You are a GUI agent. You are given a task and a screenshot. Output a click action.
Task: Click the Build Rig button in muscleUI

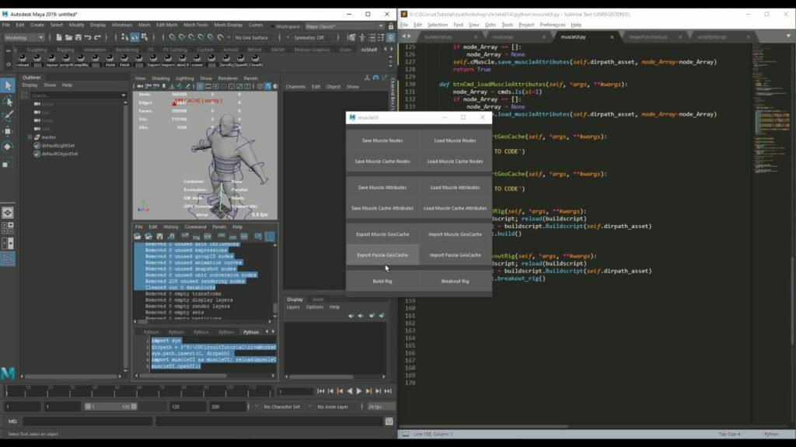pos(382,281)
